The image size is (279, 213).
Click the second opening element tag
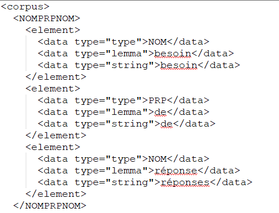pos(53,89)
